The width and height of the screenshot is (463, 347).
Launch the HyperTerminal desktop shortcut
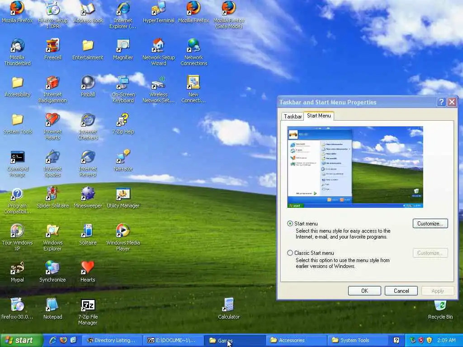[159, 12]
